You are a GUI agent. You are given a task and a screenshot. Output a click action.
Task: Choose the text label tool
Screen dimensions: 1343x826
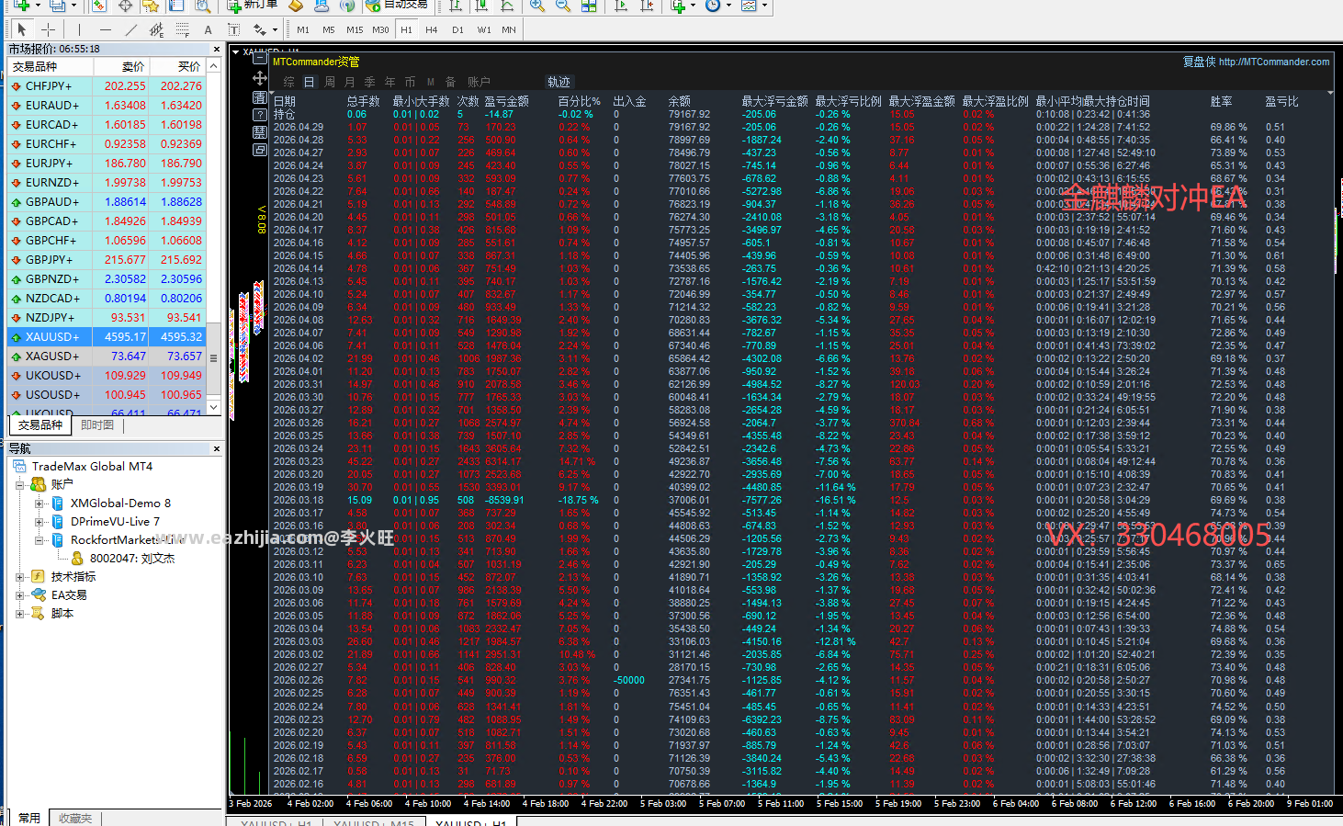click(x=233, y=29)
